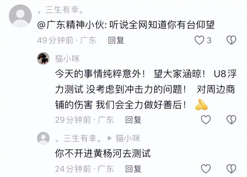Reply to the comment posted 24分钟前
247x177 pixels.
pos(133,169)
